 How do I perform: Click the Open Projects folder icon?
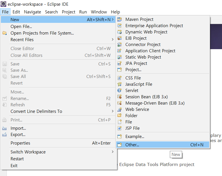tap(5, 33)
